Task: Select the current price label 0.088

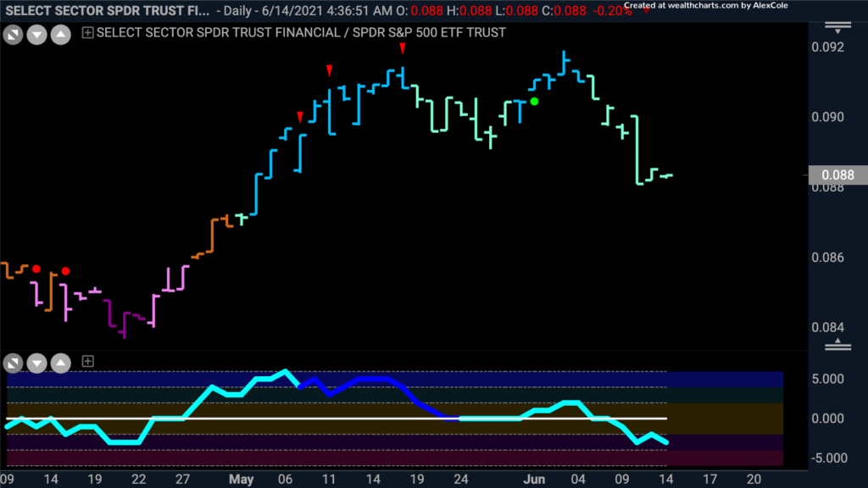Action: [x=837, y=175]
